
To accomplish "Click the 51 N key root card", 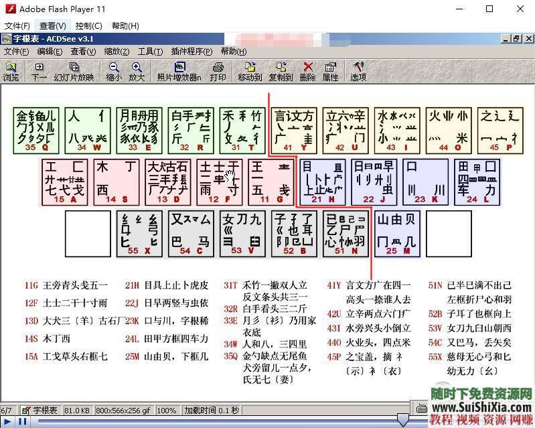I will click(346, 234).
